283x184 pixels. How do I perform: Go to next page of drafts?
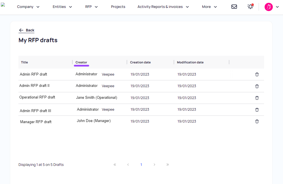pyautogui.click(x=154, y=164)
